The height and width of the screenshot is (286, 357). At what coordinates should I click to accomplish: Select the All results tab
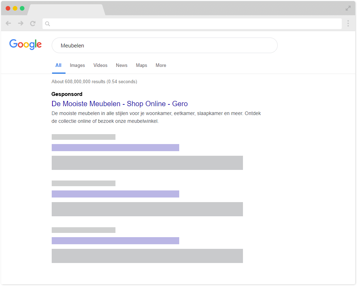click(x=58, y=65)
